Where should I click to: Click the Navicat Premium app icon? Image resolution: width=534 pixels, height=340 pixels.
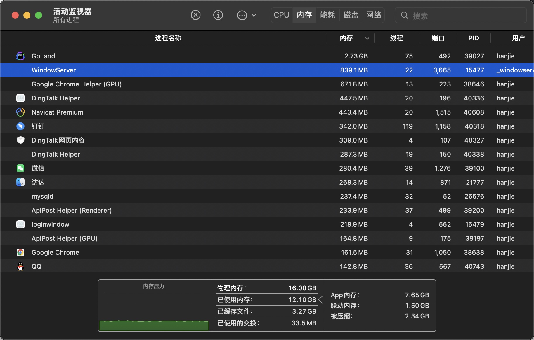coord(20,112)
